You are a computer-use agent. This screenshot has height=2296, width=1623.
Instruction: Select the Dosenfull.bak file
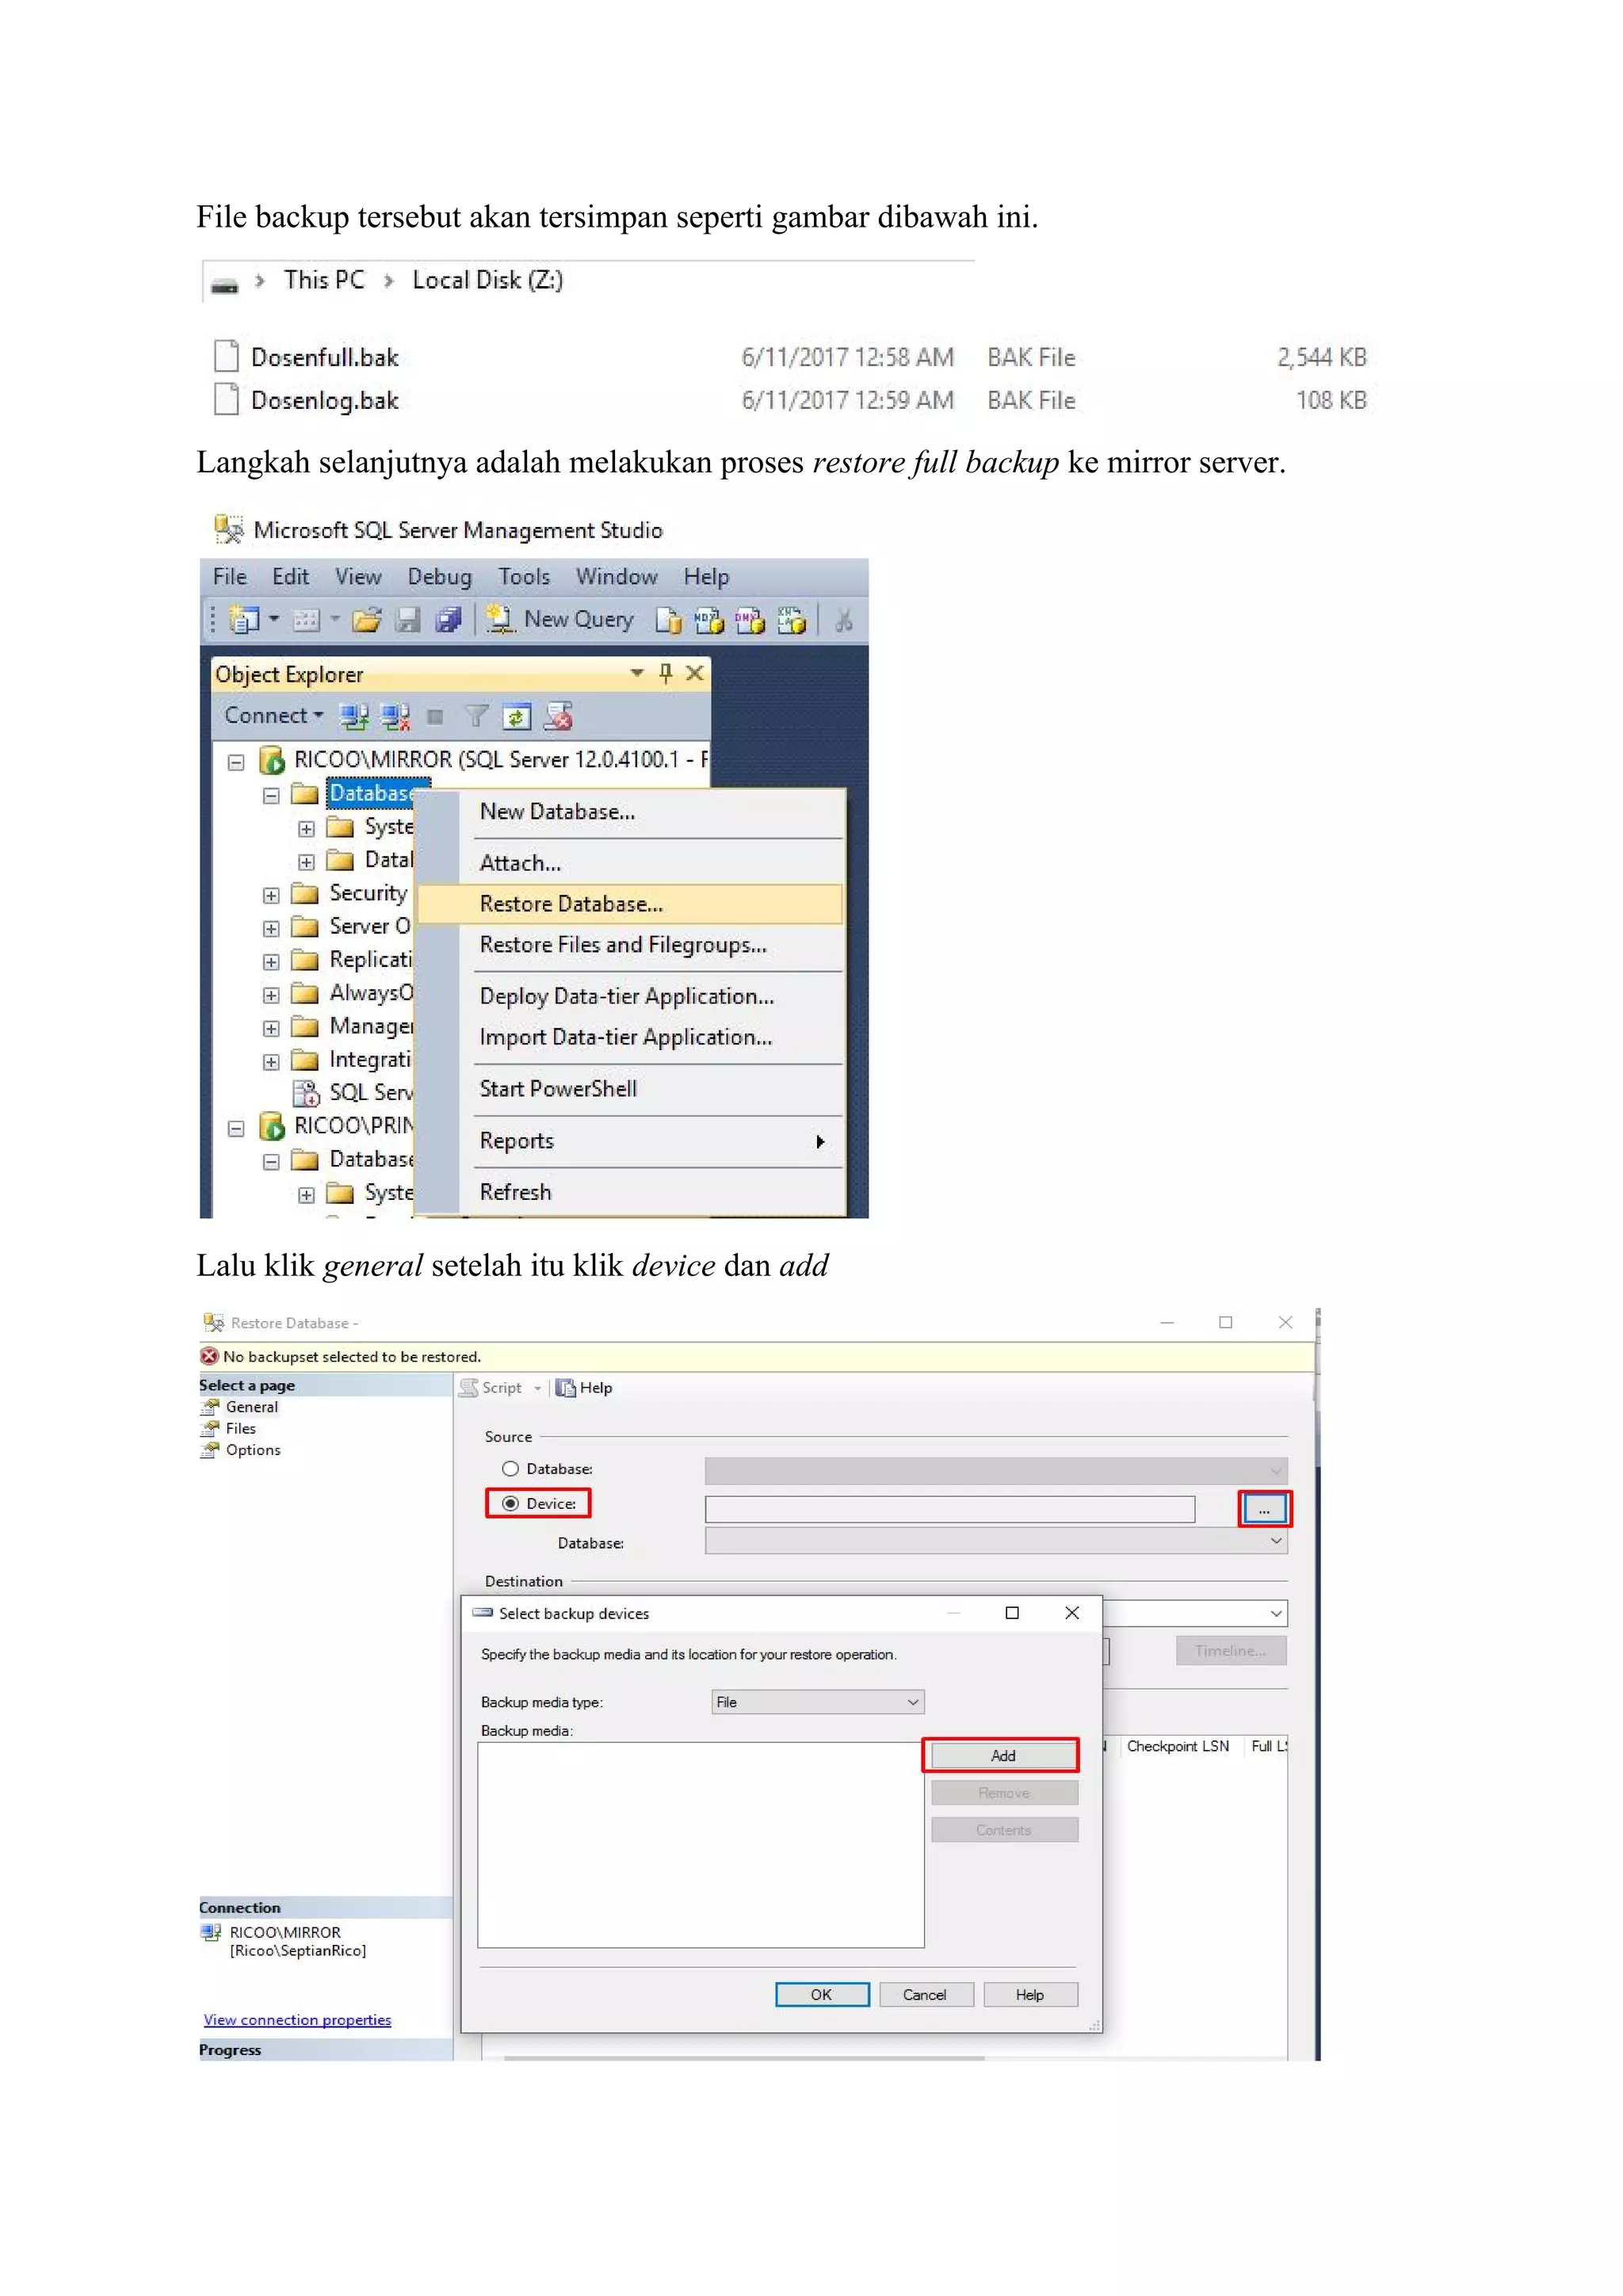pos(324,357)
